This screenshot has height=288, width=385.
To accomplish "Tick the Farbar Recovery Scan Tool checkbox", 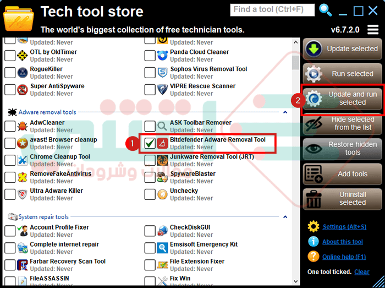I will tap(10, 265).
